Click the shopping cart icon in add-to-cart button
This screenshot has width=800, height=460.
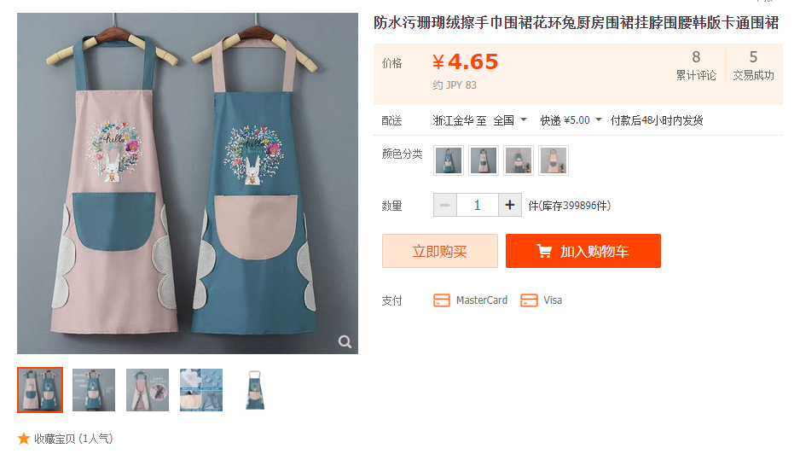pos(544,251)
